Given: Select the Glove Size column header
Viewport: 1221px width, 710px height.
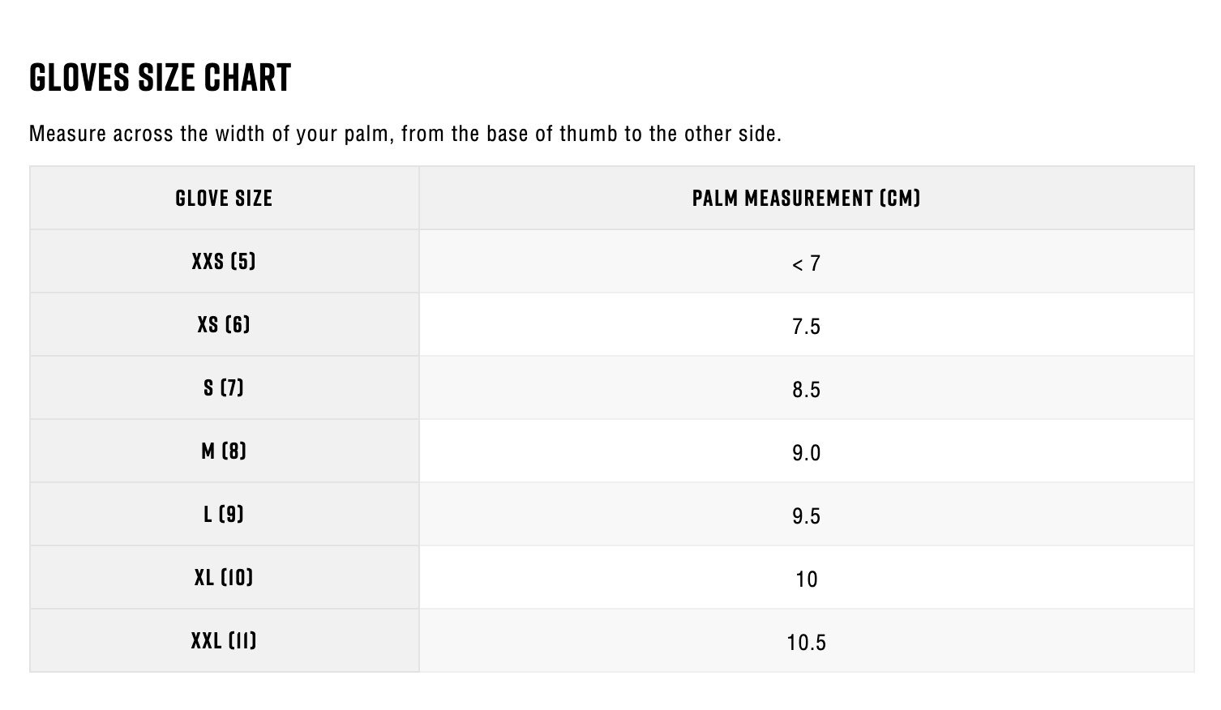Looking at the screenshot, I should click(224, 198).
